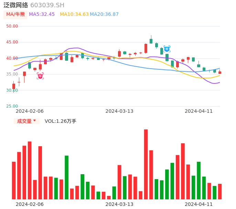Screen dimensions: 236x209
Task: Select the MA/牛熊 indicator button
Action: coord(15,14)
